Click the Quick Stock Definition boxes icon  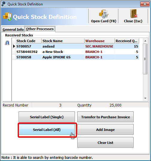pyautogui.click(x=7, y=17)
